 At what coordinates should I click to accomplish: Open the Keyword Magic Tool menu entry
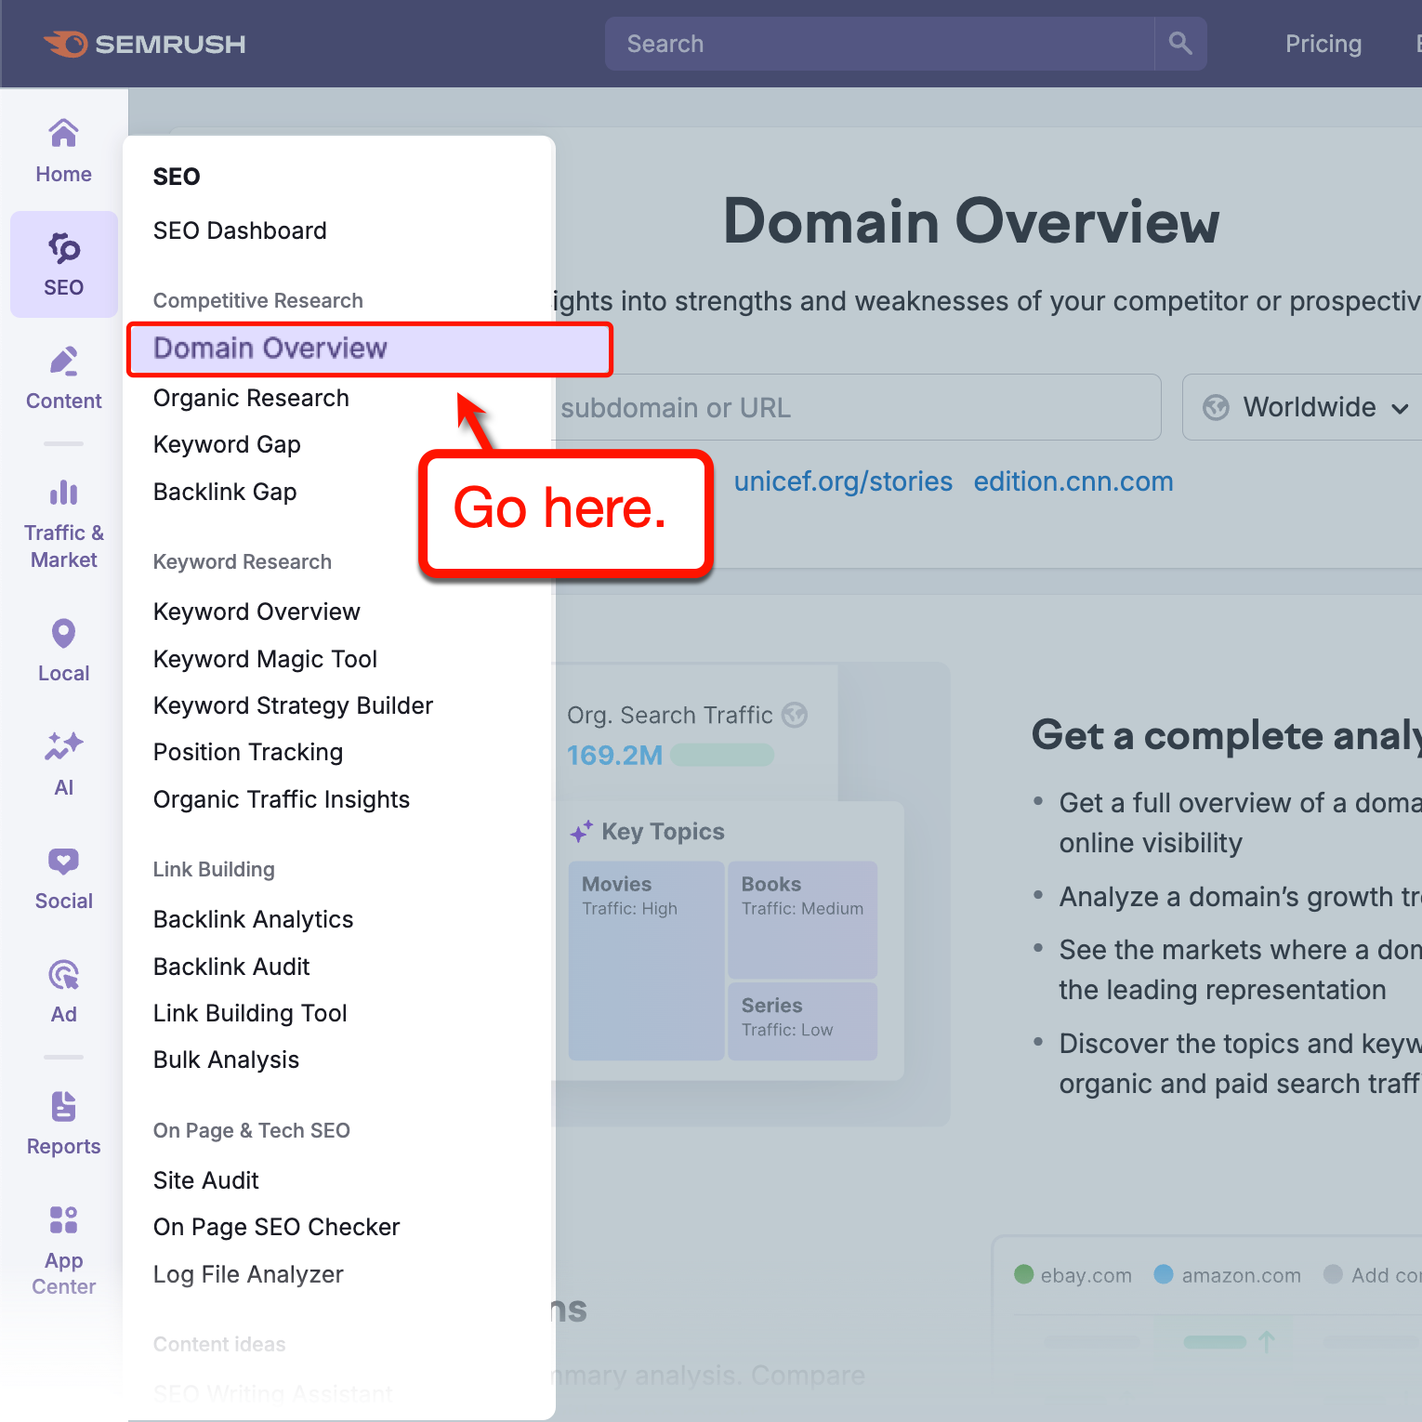(265, 659)
